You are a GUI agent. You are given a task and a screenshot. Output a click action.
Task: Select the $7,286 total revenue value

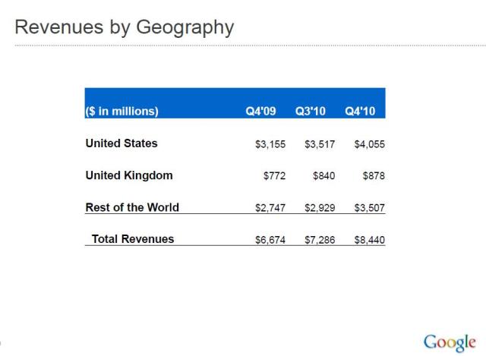320,240
